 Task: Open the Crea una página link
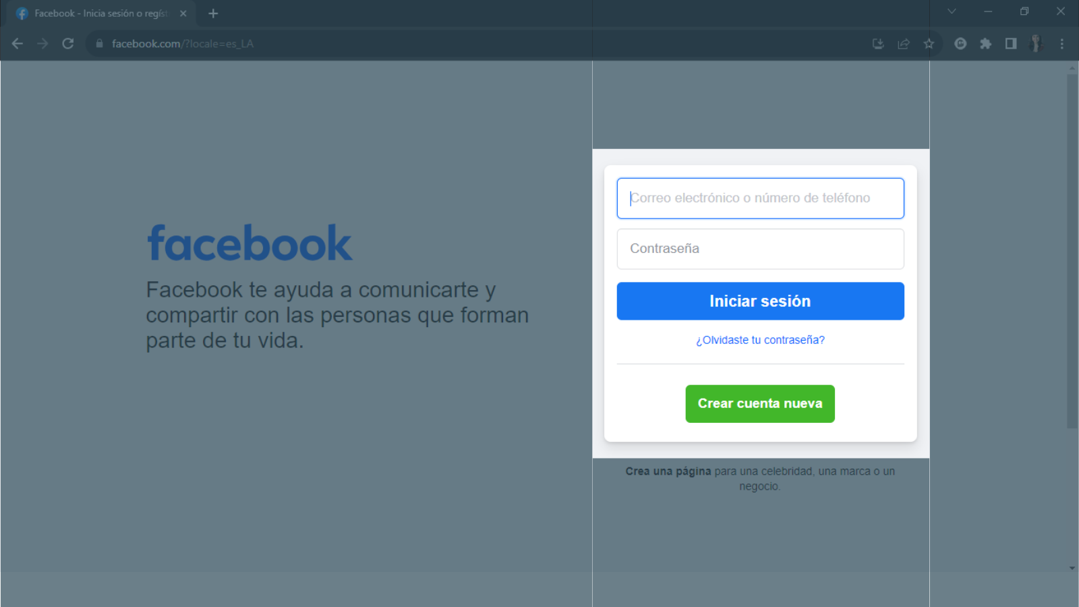coord(668,471)
